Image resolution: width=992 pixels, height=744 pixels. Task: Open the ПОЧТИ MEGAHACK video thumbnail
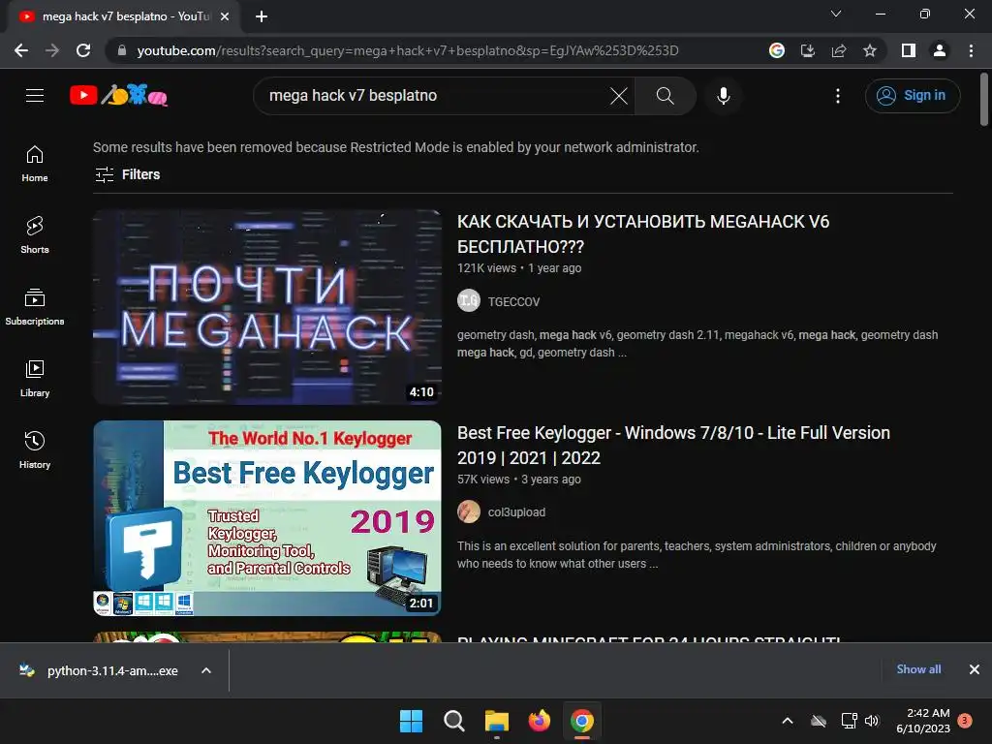tap(267, 307)
